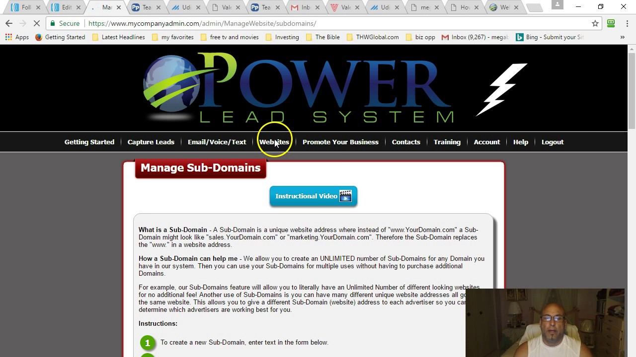Open the Getting Started menu
The width and height of the screenshot is (636, 357).
[x=89, y=142]
